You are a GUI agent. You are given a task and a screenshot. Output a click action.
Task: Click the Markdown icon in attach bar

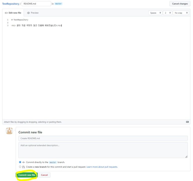[x=187, y=122]
